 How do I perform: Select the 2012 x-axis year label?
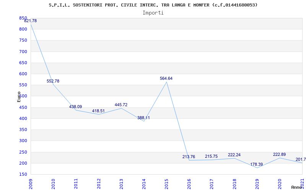pos(99,184)
